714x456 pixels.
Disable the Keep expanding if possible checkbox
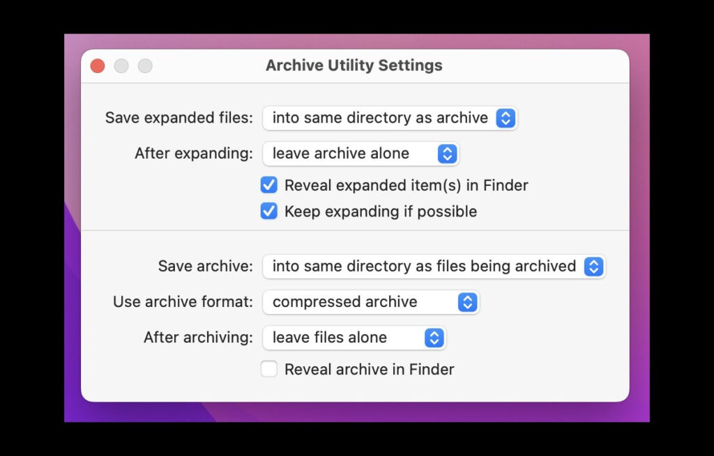click(x=269, y=211)
